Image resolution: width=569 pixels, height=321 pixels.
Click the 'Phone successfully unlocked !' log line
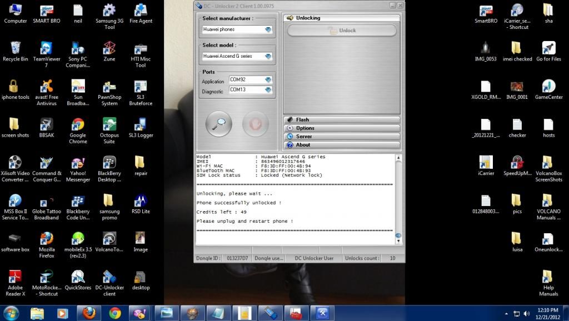[x=239, y=203]
